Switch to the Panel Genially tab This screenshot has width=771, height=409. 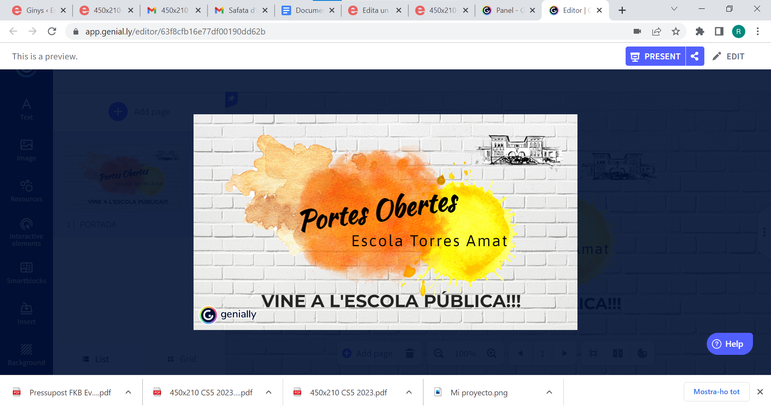505,10
